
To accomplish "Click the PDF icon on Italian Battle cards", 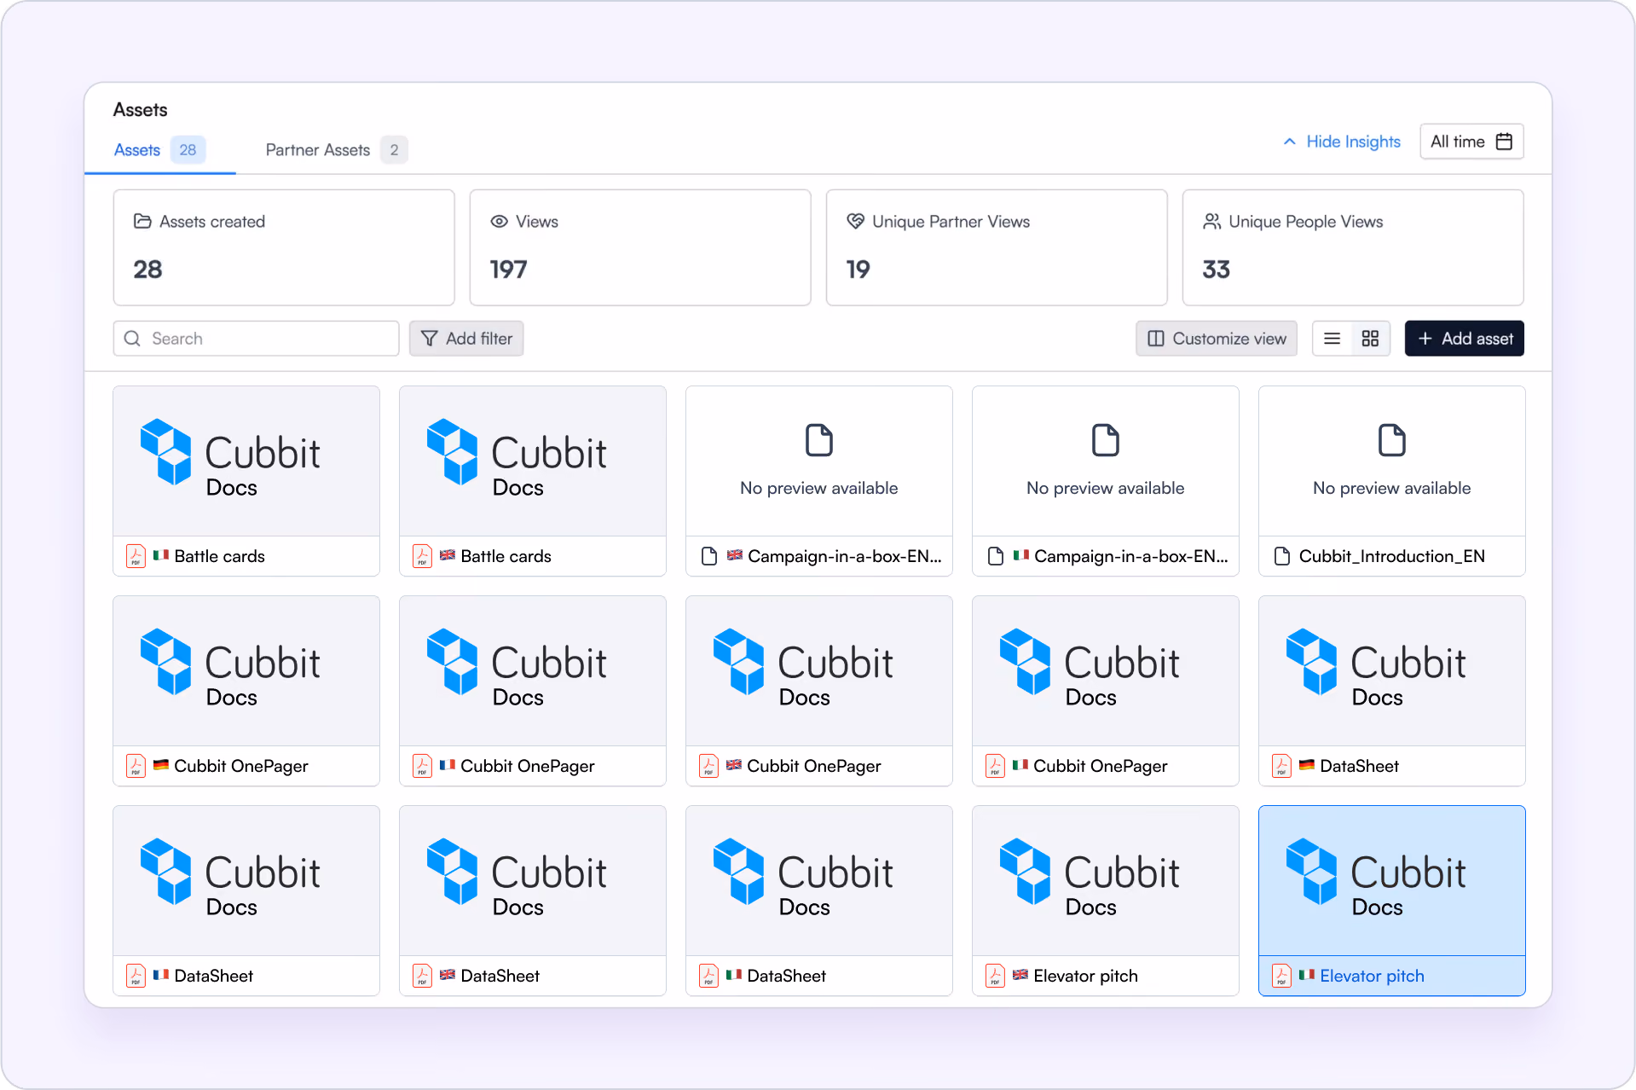I will [x=136, y=556].
